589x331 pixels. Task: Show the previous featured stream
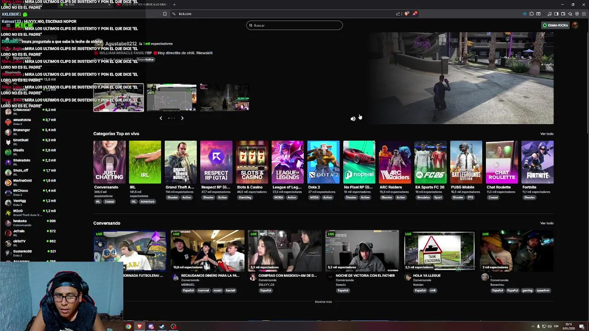161,118
